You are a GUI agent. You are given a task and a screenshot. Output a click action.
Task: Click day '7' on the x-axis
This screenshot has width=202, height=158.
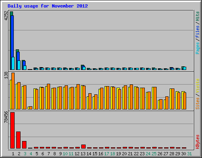click(49, 154)
